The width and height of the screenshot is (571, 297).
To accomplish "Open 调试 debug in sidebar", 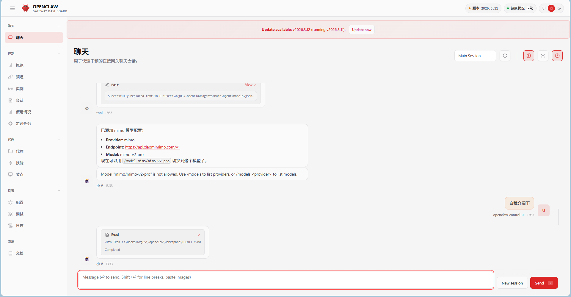I will pos(34,214).
